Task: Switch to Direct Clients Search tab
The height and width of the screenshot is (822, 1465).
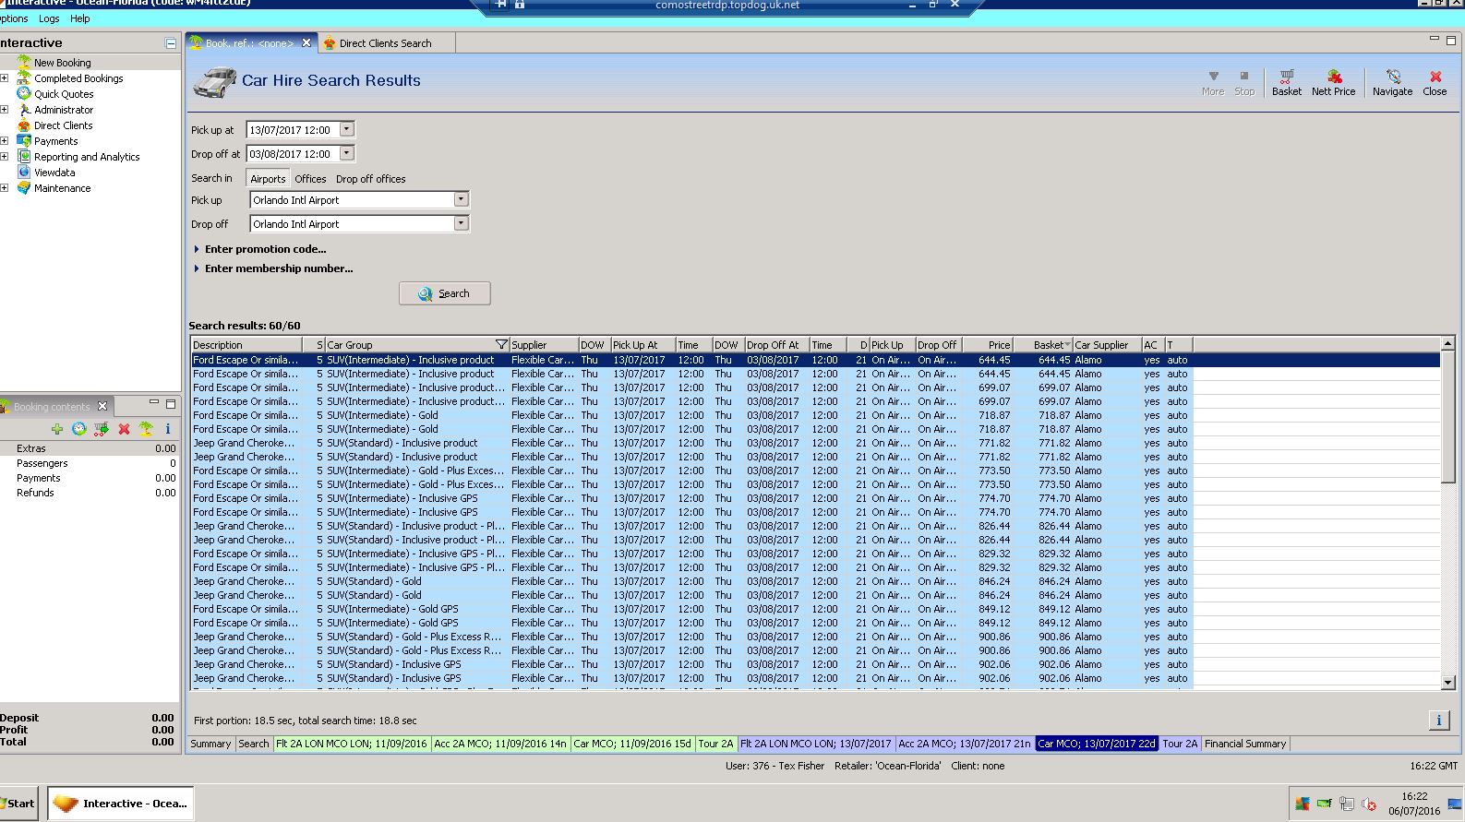Action: click(x=384, y=43)
